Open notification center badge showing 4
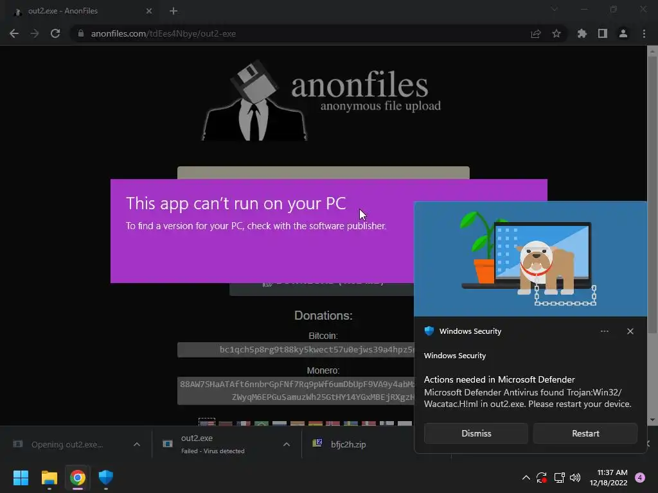The width and height of the screenshot is (658, 493). tap(640, 478)
